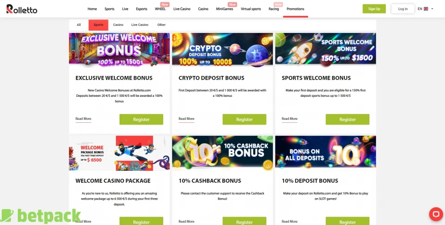Switch to the Live Casino filter tab
445x225 pixels.
(140, 25)
